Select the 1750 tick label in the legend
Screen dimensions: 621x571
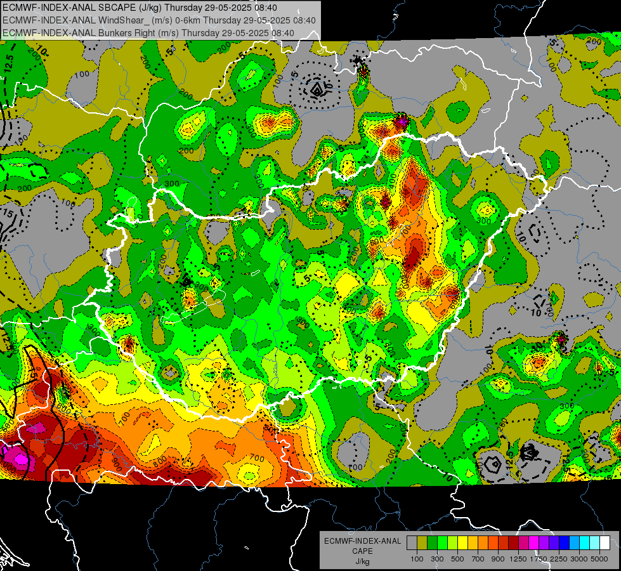tap(539, 559)
